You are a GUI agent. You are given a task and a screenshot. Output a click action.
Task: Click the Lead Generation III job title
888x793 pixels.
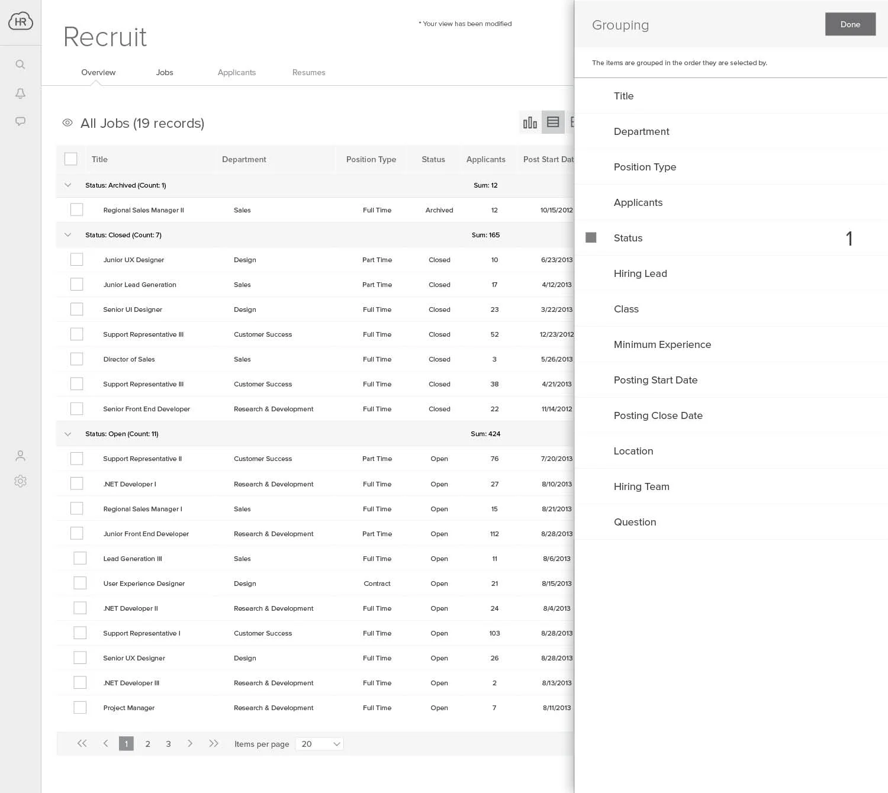click(133, 559)
